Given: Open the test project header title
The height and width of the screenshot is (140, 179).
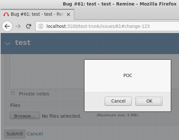Looking at the screenshot, I should 23,43.
